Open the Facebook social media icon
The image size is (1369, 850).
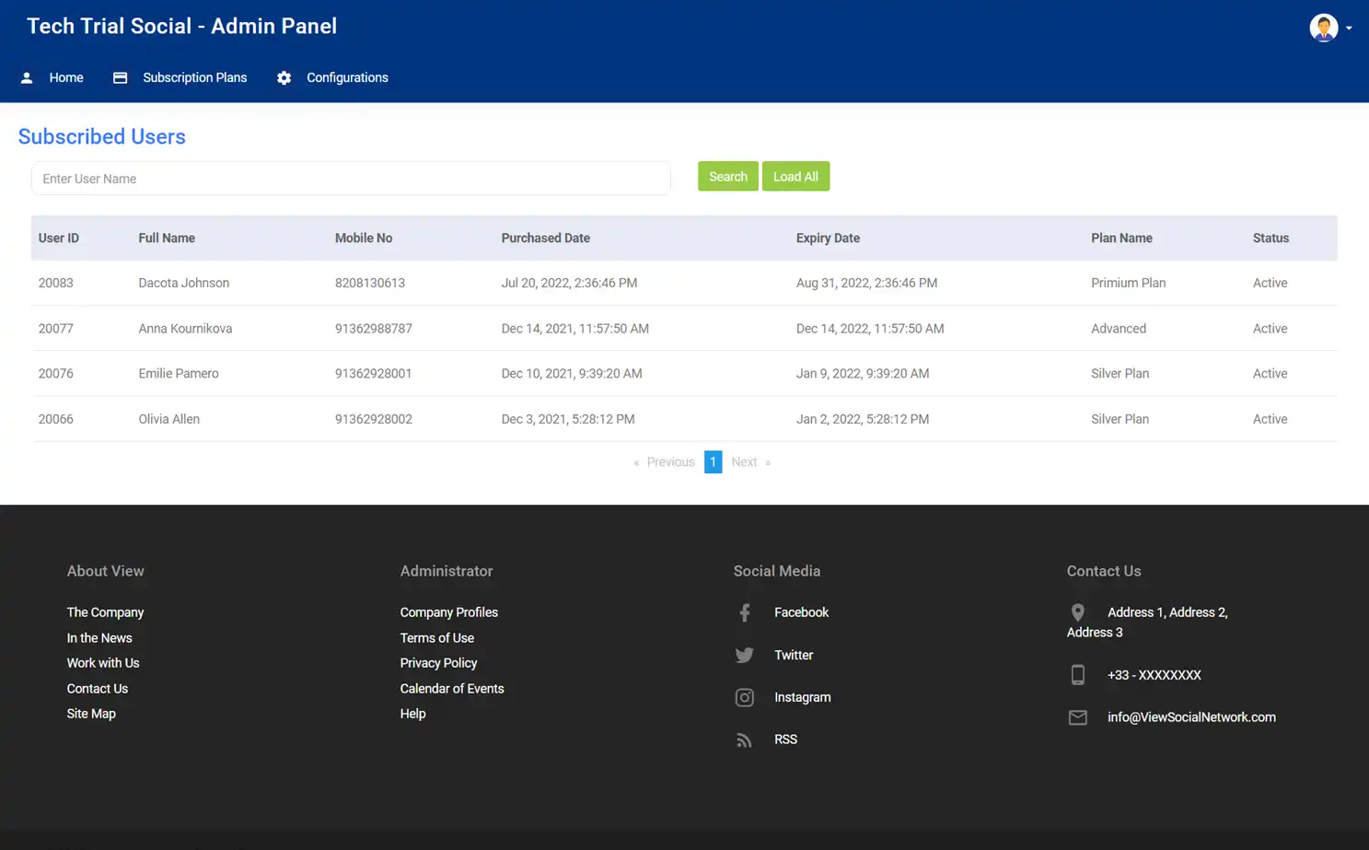(744, 611)
